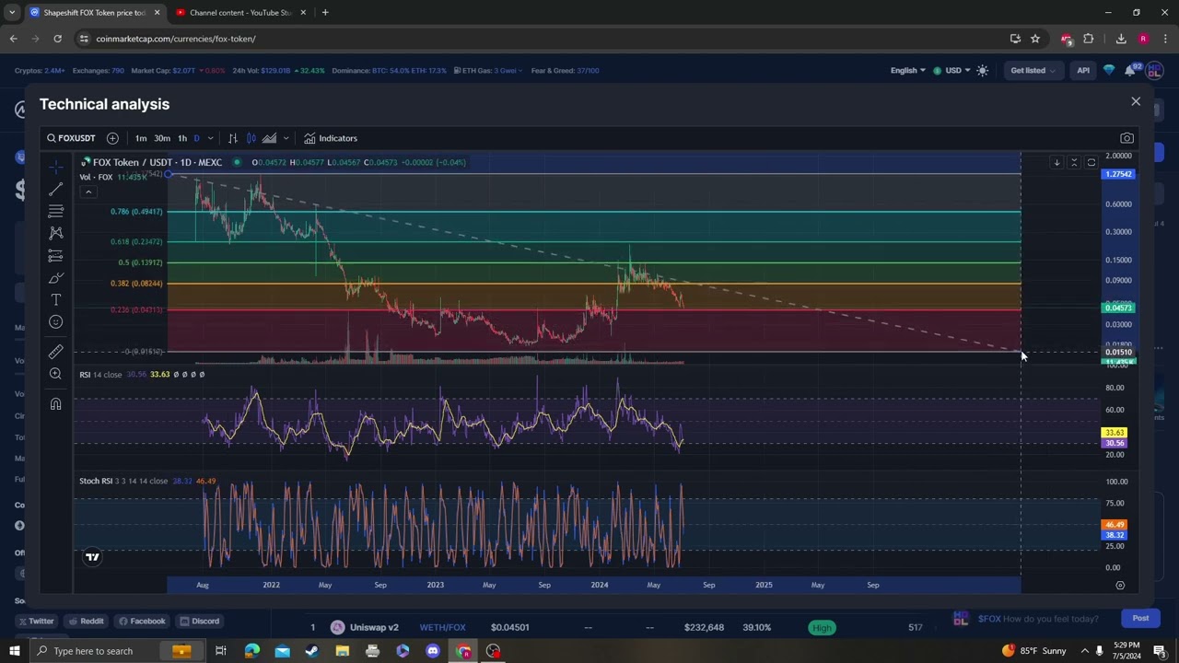
Task: Click the Stoch RSI indicator legend
Action: coord(123,481)
